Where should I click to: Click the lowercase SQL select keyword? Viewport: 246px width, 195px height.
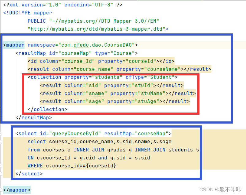(37, 142)
